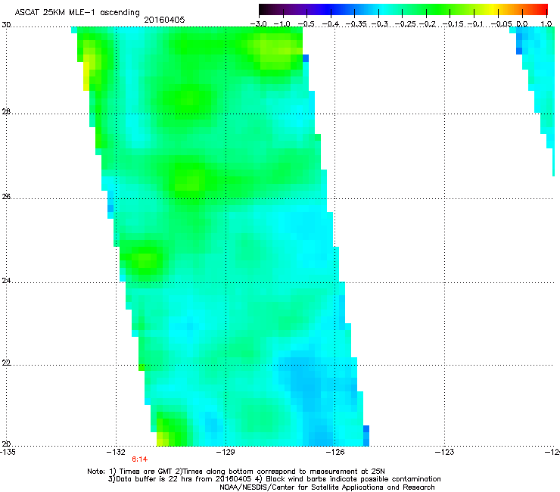Click the red 6:14 pass time label

click(x=140, y=459)
